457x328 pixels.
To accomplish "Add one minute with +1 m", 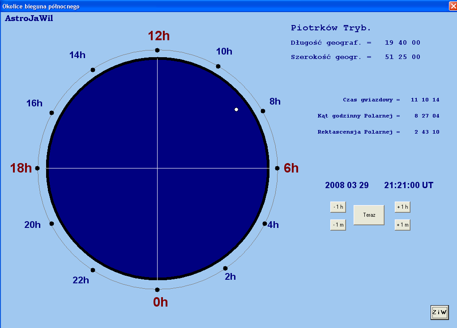I will pyautogui.click(x=402, y=225).
